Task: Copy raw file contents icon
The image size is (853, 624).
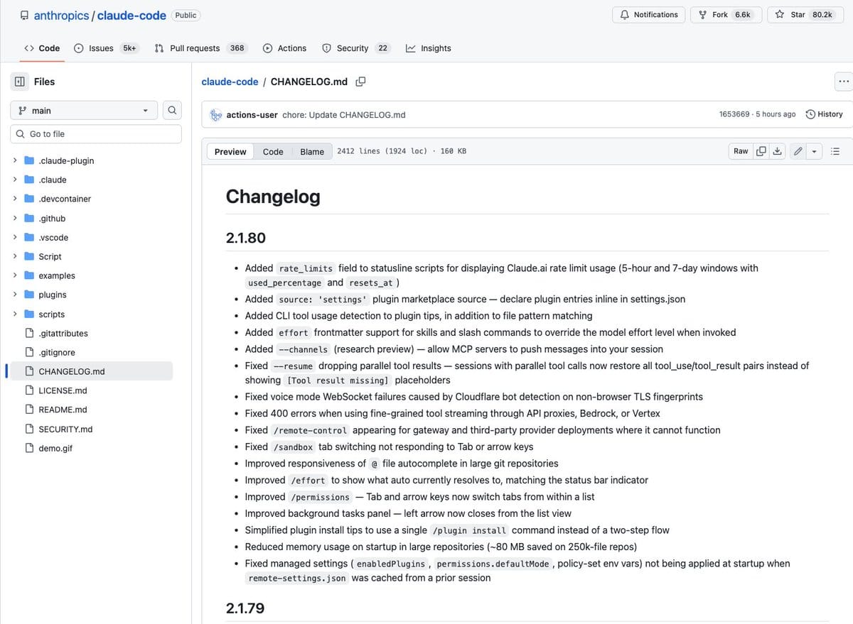Action: pyautogui.click(x=761, y=151)
